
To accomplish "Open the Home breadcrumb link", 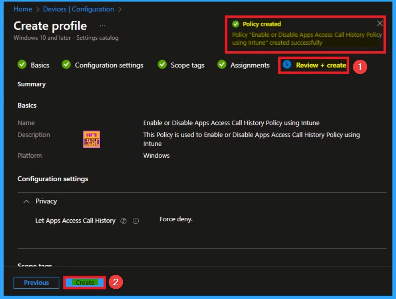I will pos(23,9).
